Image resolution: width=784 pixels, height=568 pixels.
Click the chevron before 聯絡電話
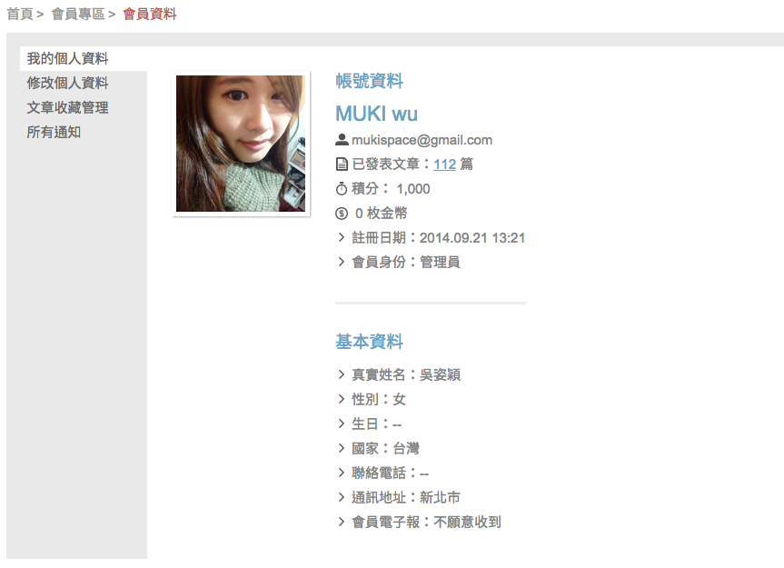[x=342, y=473]
